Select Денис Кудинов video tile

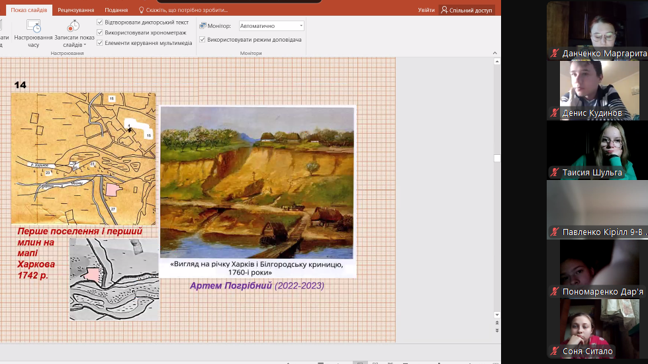click(x=597, y=90)
